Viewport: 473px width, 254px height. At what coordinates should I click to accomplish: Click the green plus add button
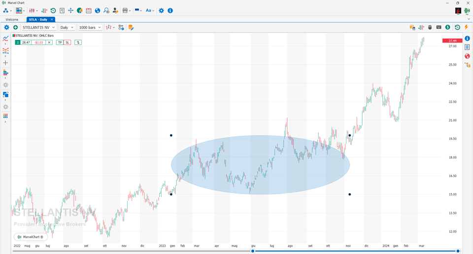(x=15, y=28)
